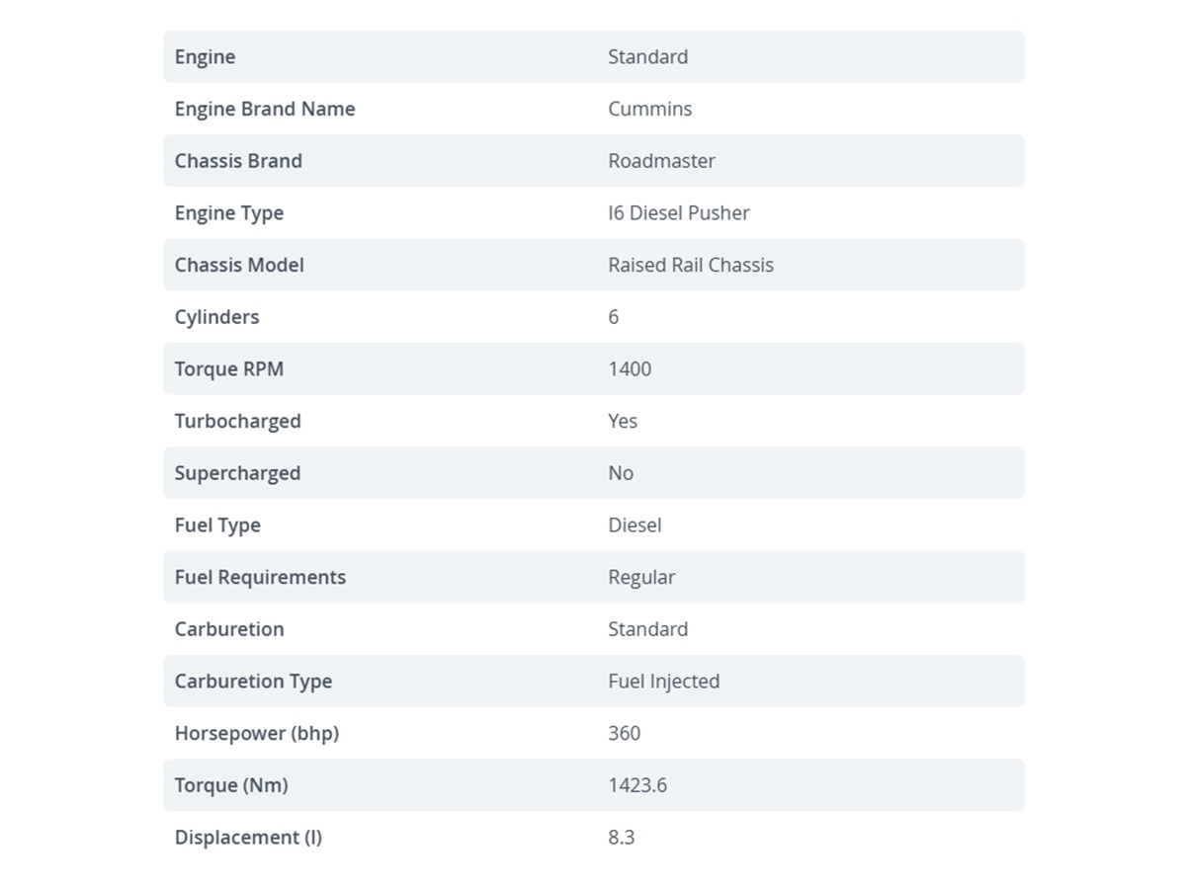This screenshot has height=889, width=1186.
Task: Select the Cylinders row label
Action: coord(216,317)
